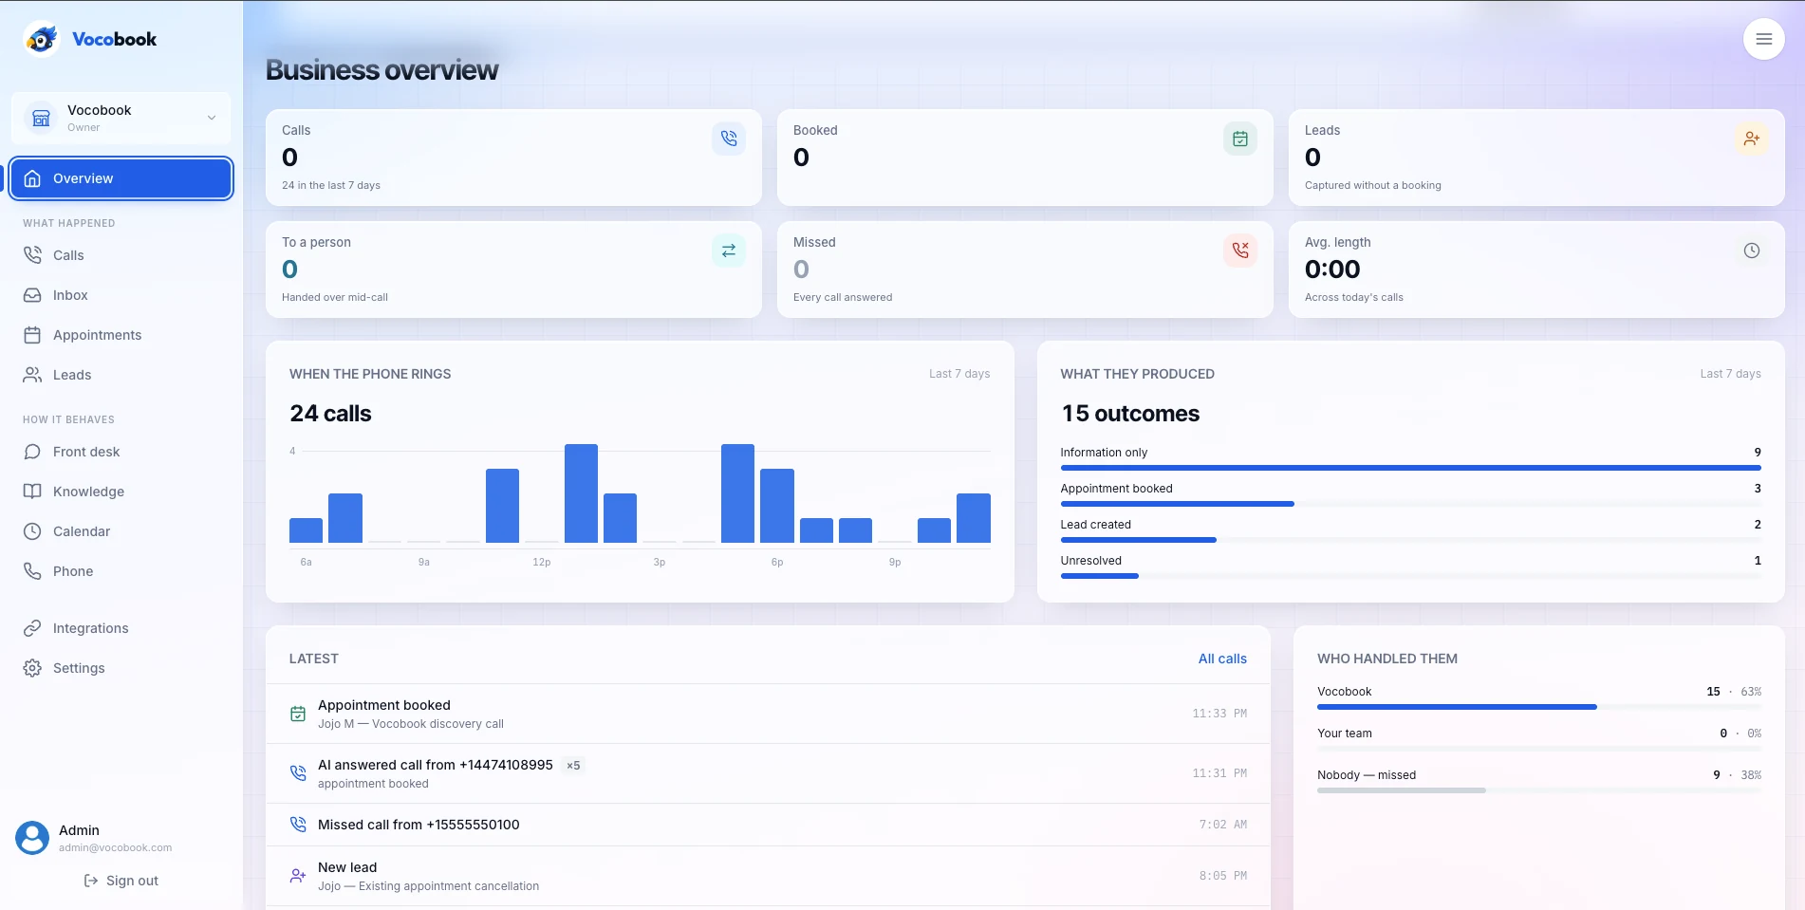Image resolution: width=1805 pixels, height=910 pixels.
Task: Open Calls in the sidebar
Action: click(121, 255)
